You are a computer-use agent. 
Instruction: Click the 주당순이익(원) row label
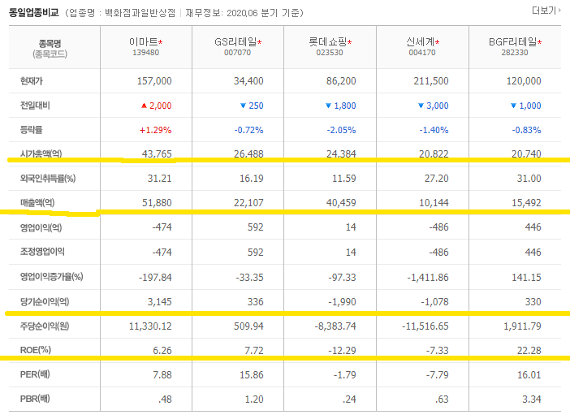click(x=45, y=326)
